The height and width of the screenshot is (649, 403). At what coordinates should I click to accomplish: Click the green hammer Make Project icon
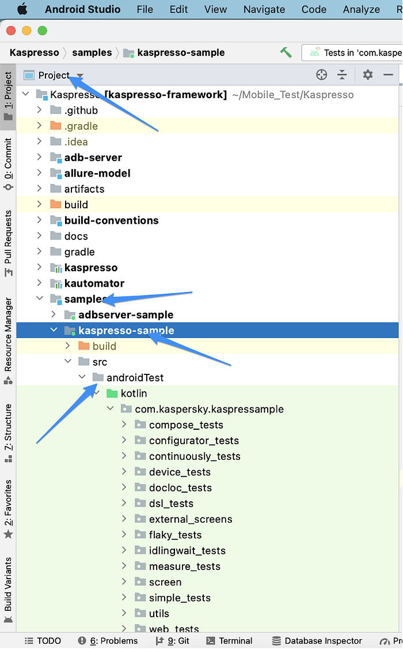click(286, 52)
